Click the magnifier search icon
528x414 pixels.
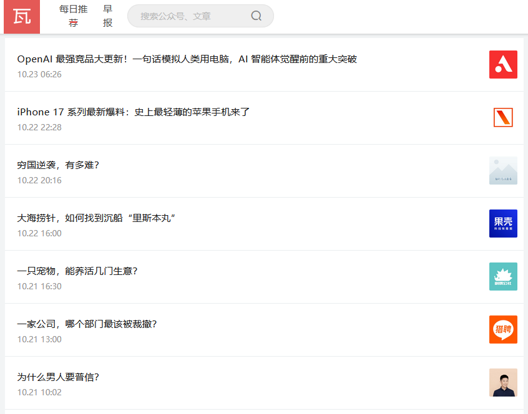(x=257, y=16)
